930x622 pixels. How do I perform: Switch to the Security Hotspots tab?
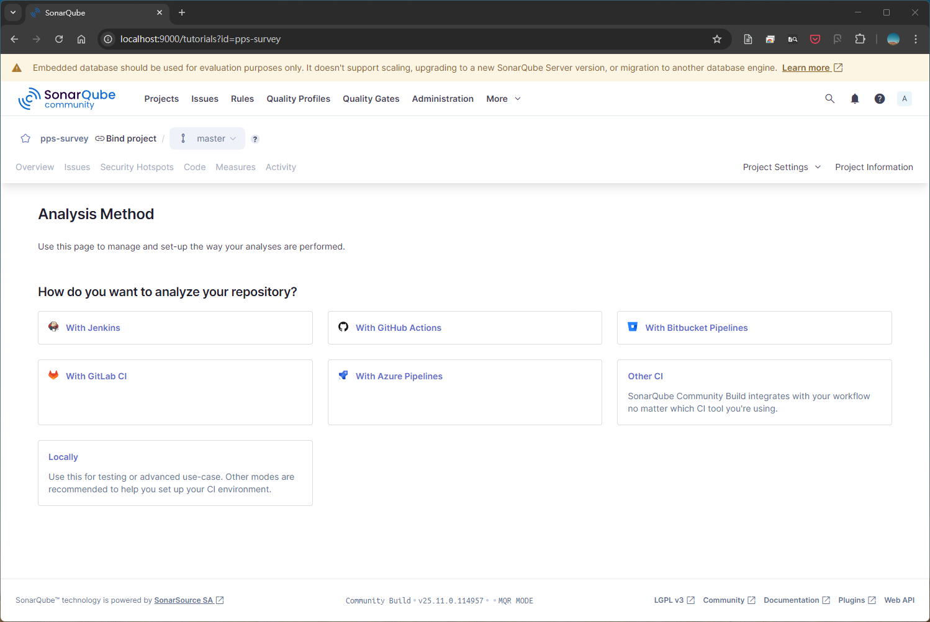coord(137,167)
